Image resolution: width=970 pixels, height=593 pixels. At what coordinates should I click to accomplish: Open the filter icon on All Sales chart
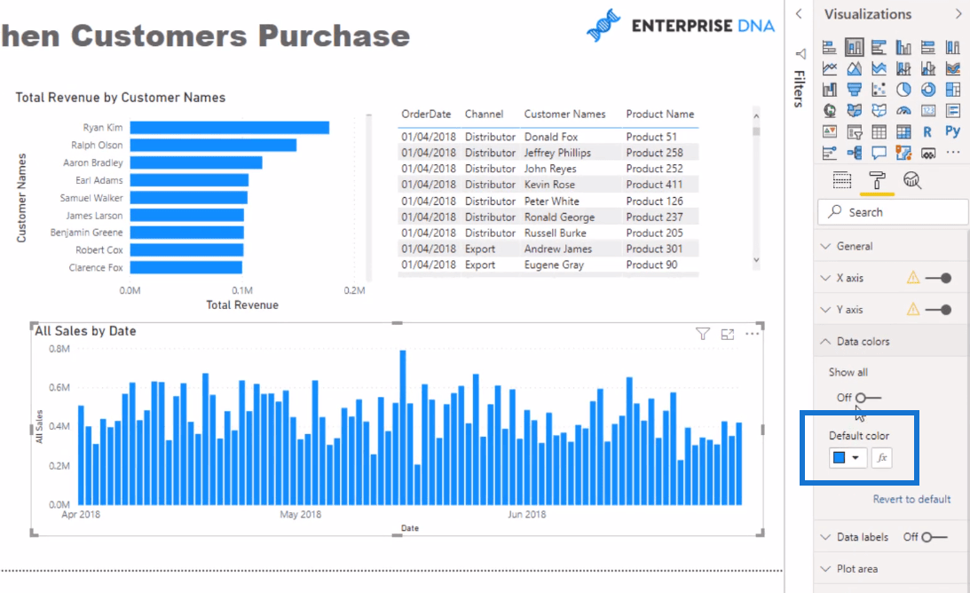703,335
